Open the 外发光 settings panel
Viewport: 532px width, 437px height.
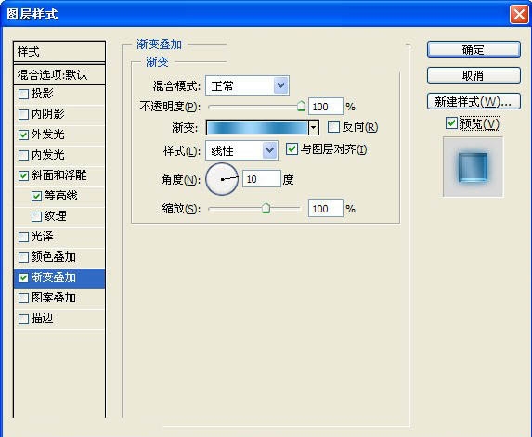(48, 135)
